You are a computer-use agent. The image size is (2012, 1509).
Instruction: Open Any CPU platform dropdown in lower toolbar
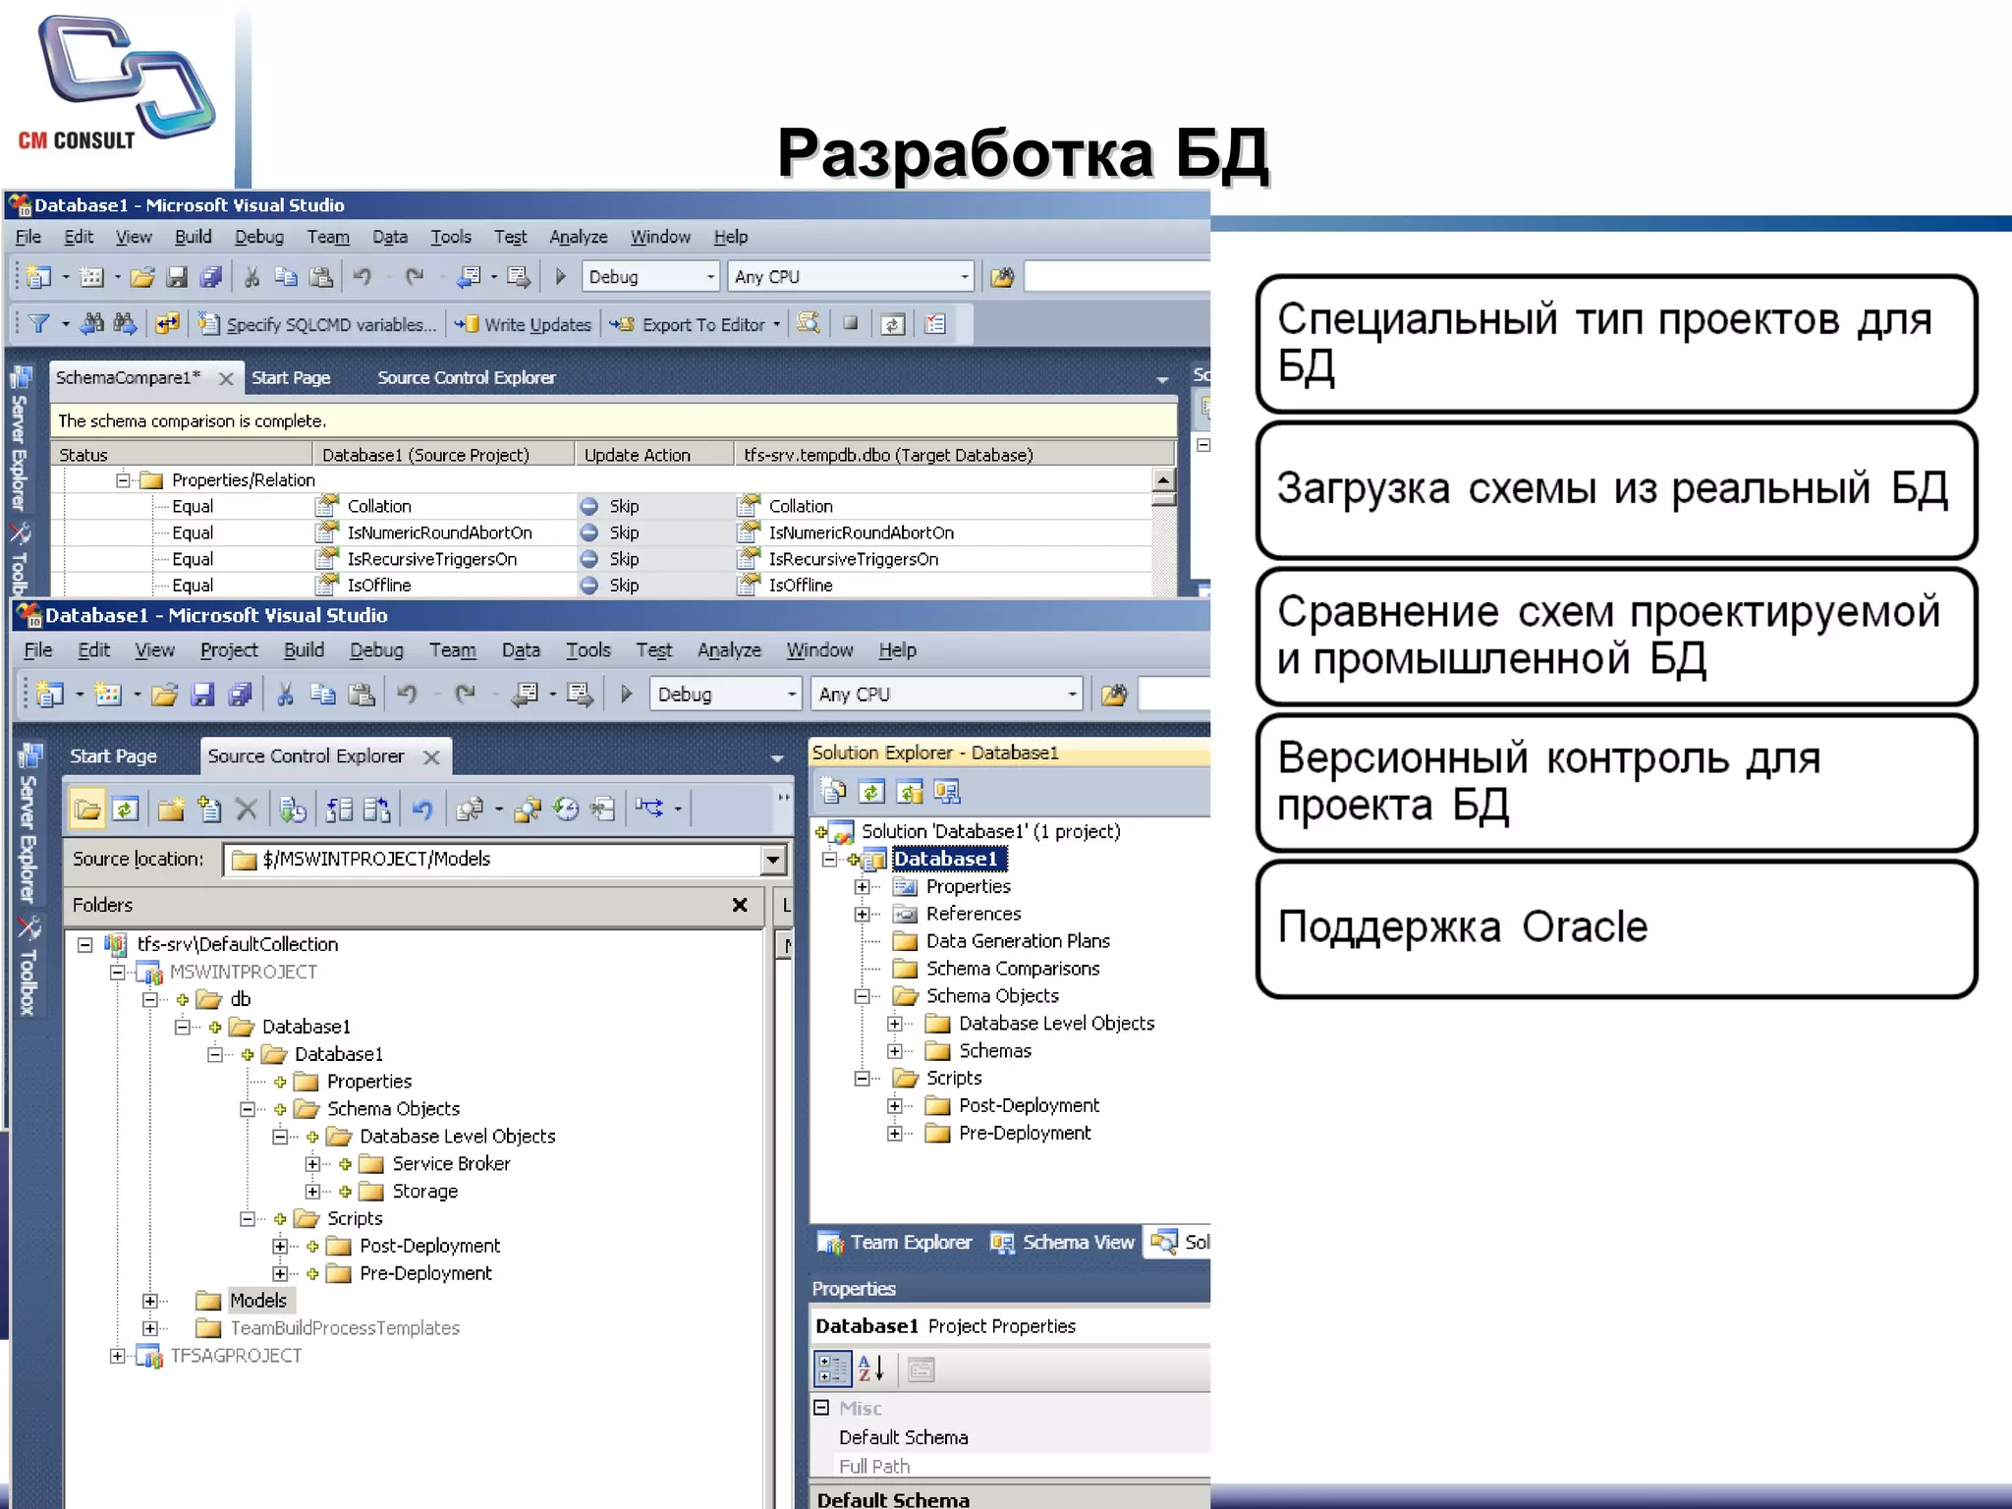click(x=946, y=695)
